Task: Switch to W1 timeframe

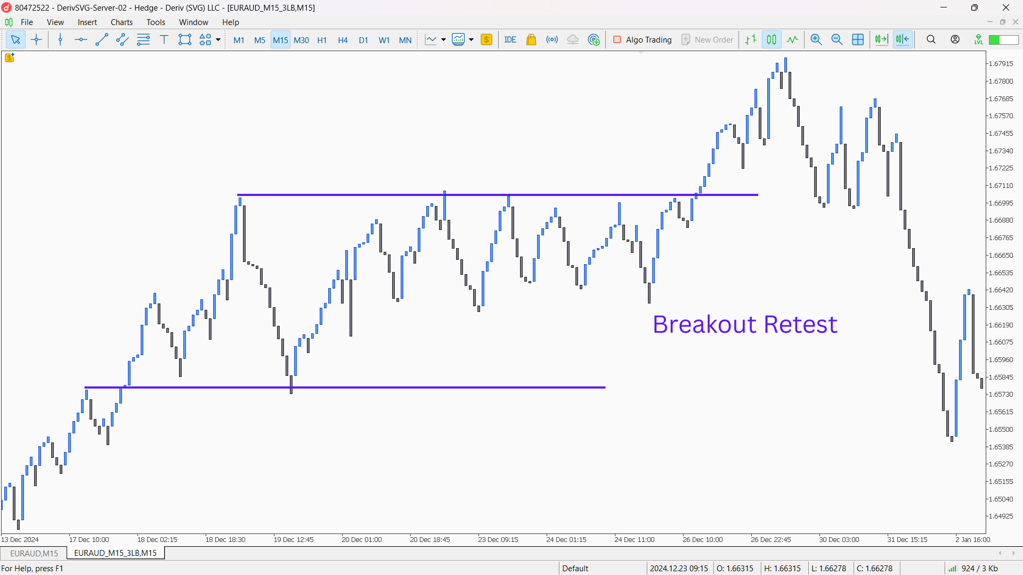Action: click(x=384, y=40)
